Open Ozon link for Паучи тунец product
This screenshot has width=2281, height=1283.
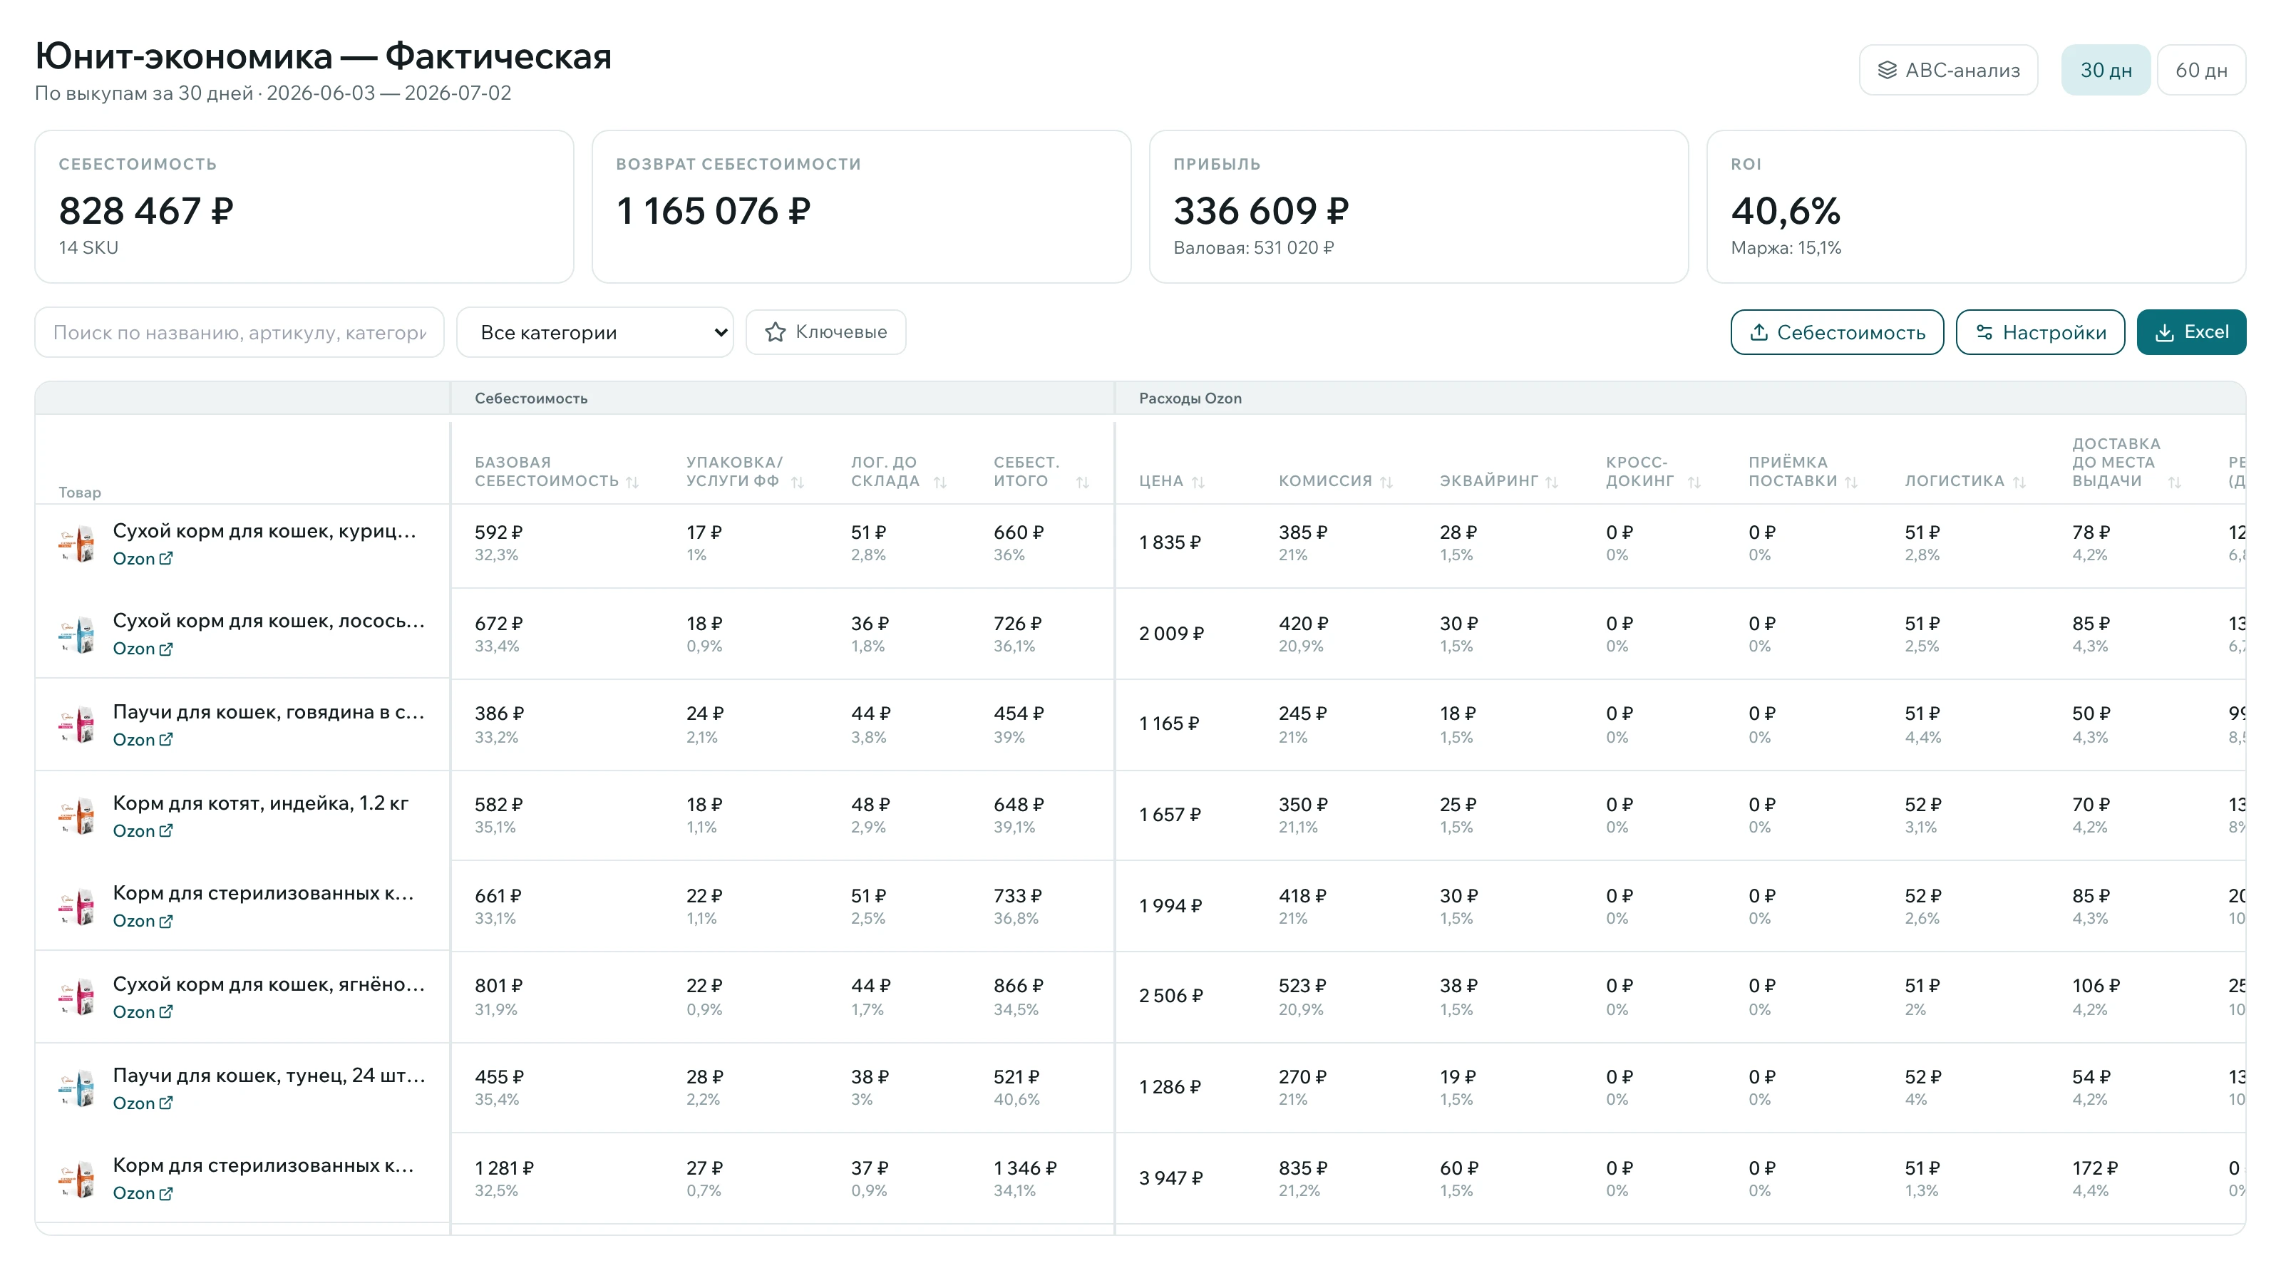pos(143,1103)
